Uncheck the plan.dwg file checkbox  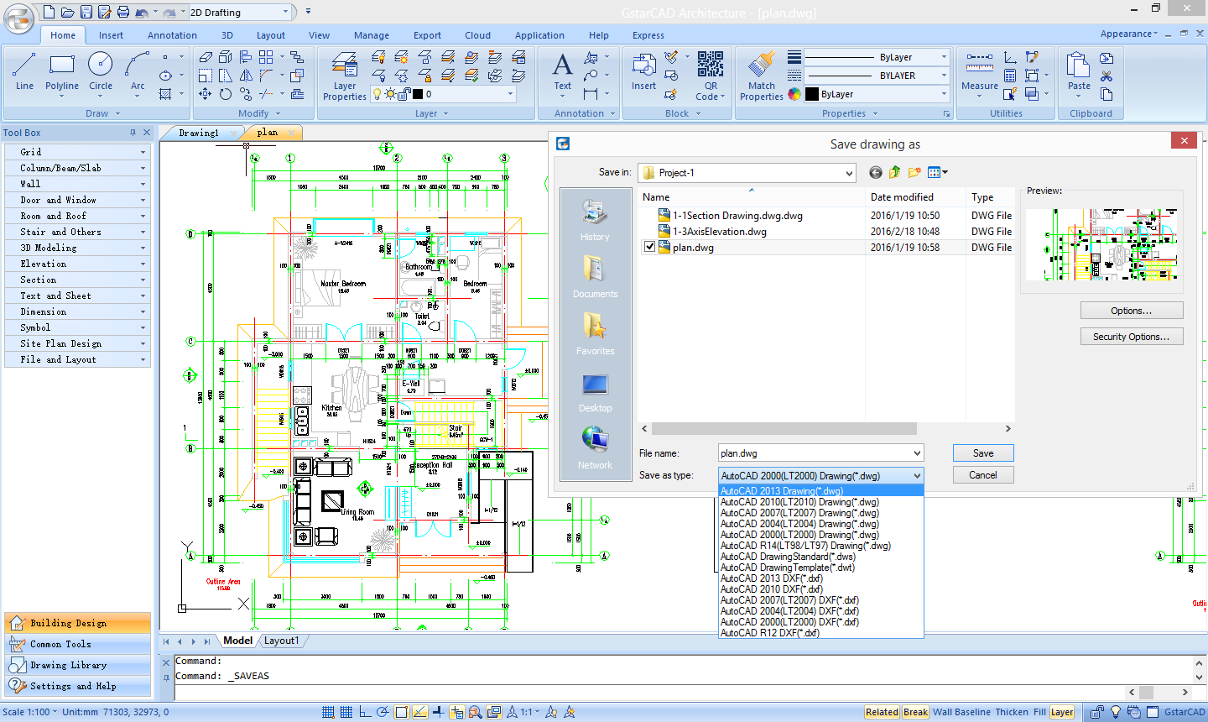click(x=649, y=247)
